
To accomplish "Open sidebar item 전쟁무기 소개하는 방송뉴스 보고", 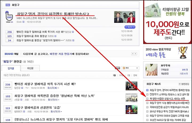I will (x=170, y=95).
